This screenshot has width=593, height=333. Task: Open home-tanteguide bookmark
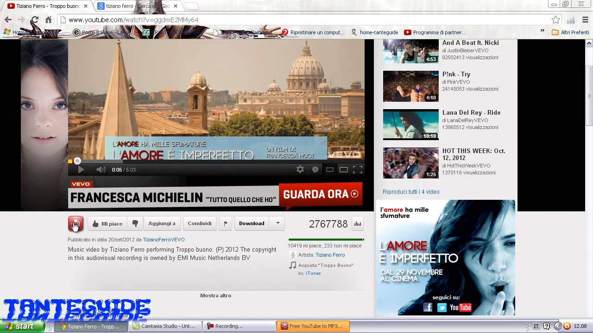(x=374, y=32)
